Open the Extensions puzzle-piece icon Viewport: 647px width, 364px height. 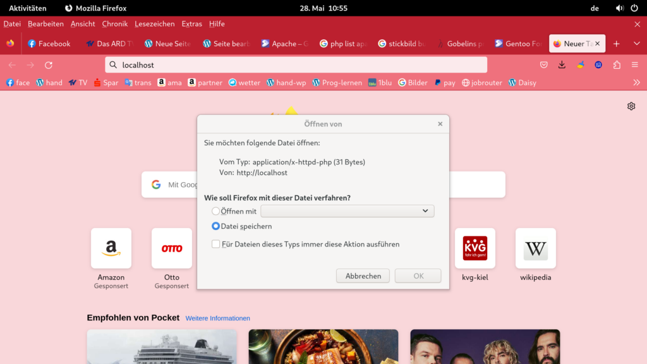(x=617, y=65)
